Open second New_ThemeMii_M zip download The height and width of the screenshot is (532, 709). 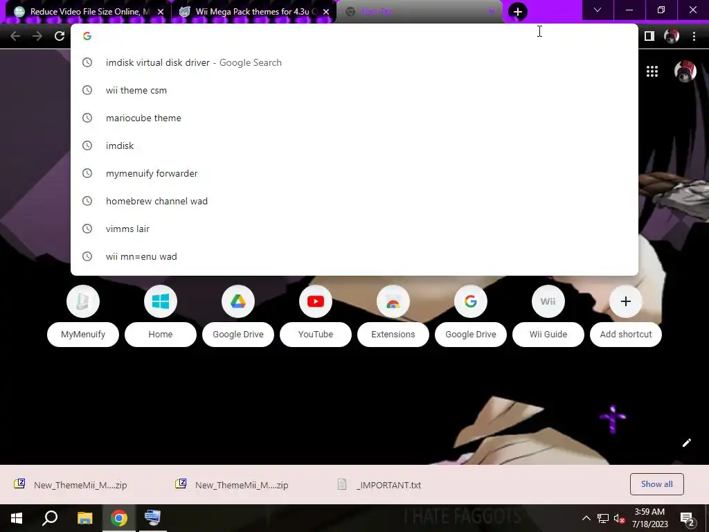tap(231, 485)
